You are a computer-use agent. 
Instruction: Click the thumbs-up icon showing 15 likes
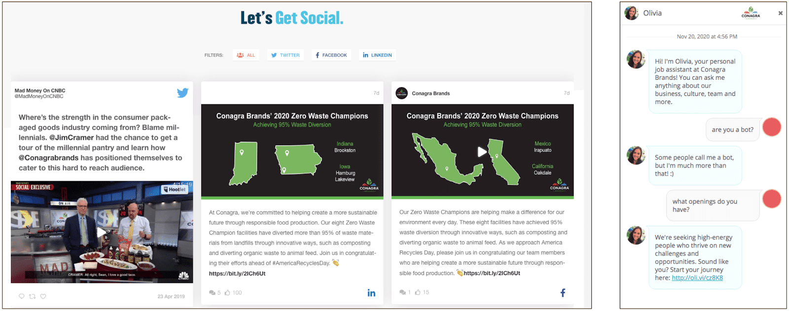tap(418, 292)
